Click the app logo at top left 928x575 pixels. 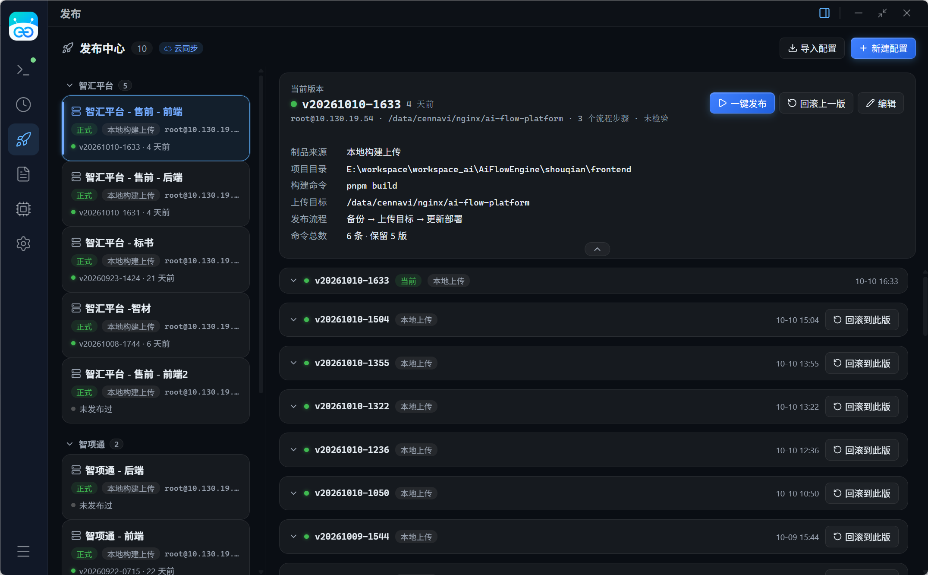[x=23, y=26]
